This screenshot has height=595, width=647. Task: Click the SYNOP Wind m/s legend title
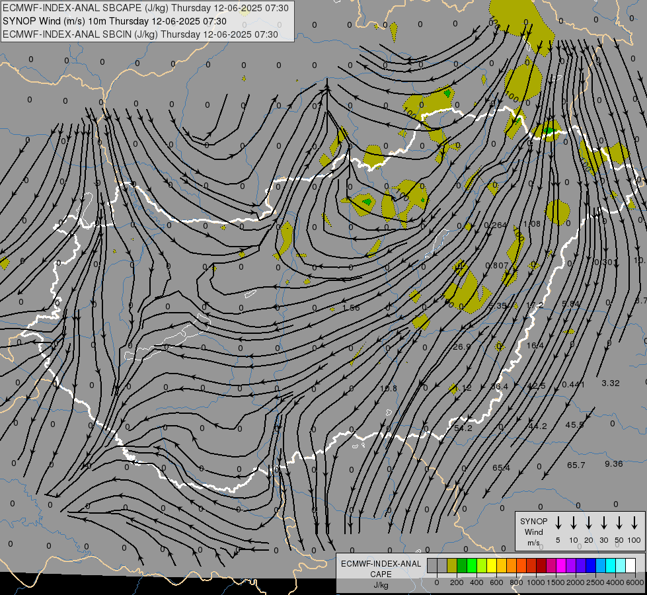point(533,532)
